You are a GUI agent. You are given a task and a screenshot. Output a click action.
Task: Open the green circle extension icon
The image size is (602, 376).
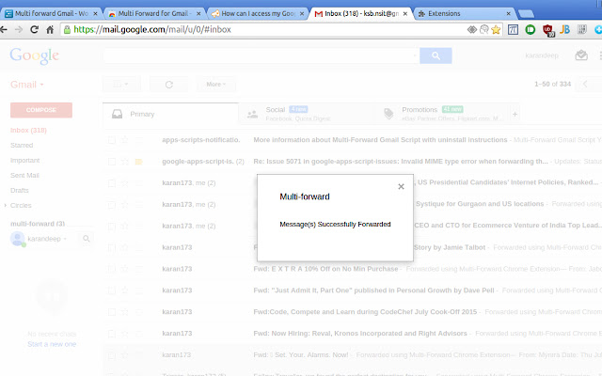(531, 29)
